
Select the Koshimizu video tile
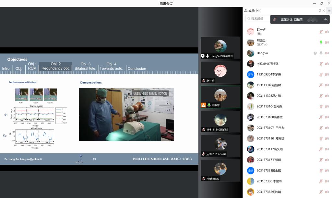(x=220, y=170)
